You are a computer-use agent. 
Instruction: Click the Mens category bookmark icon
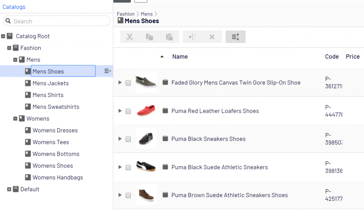[22, 60]
